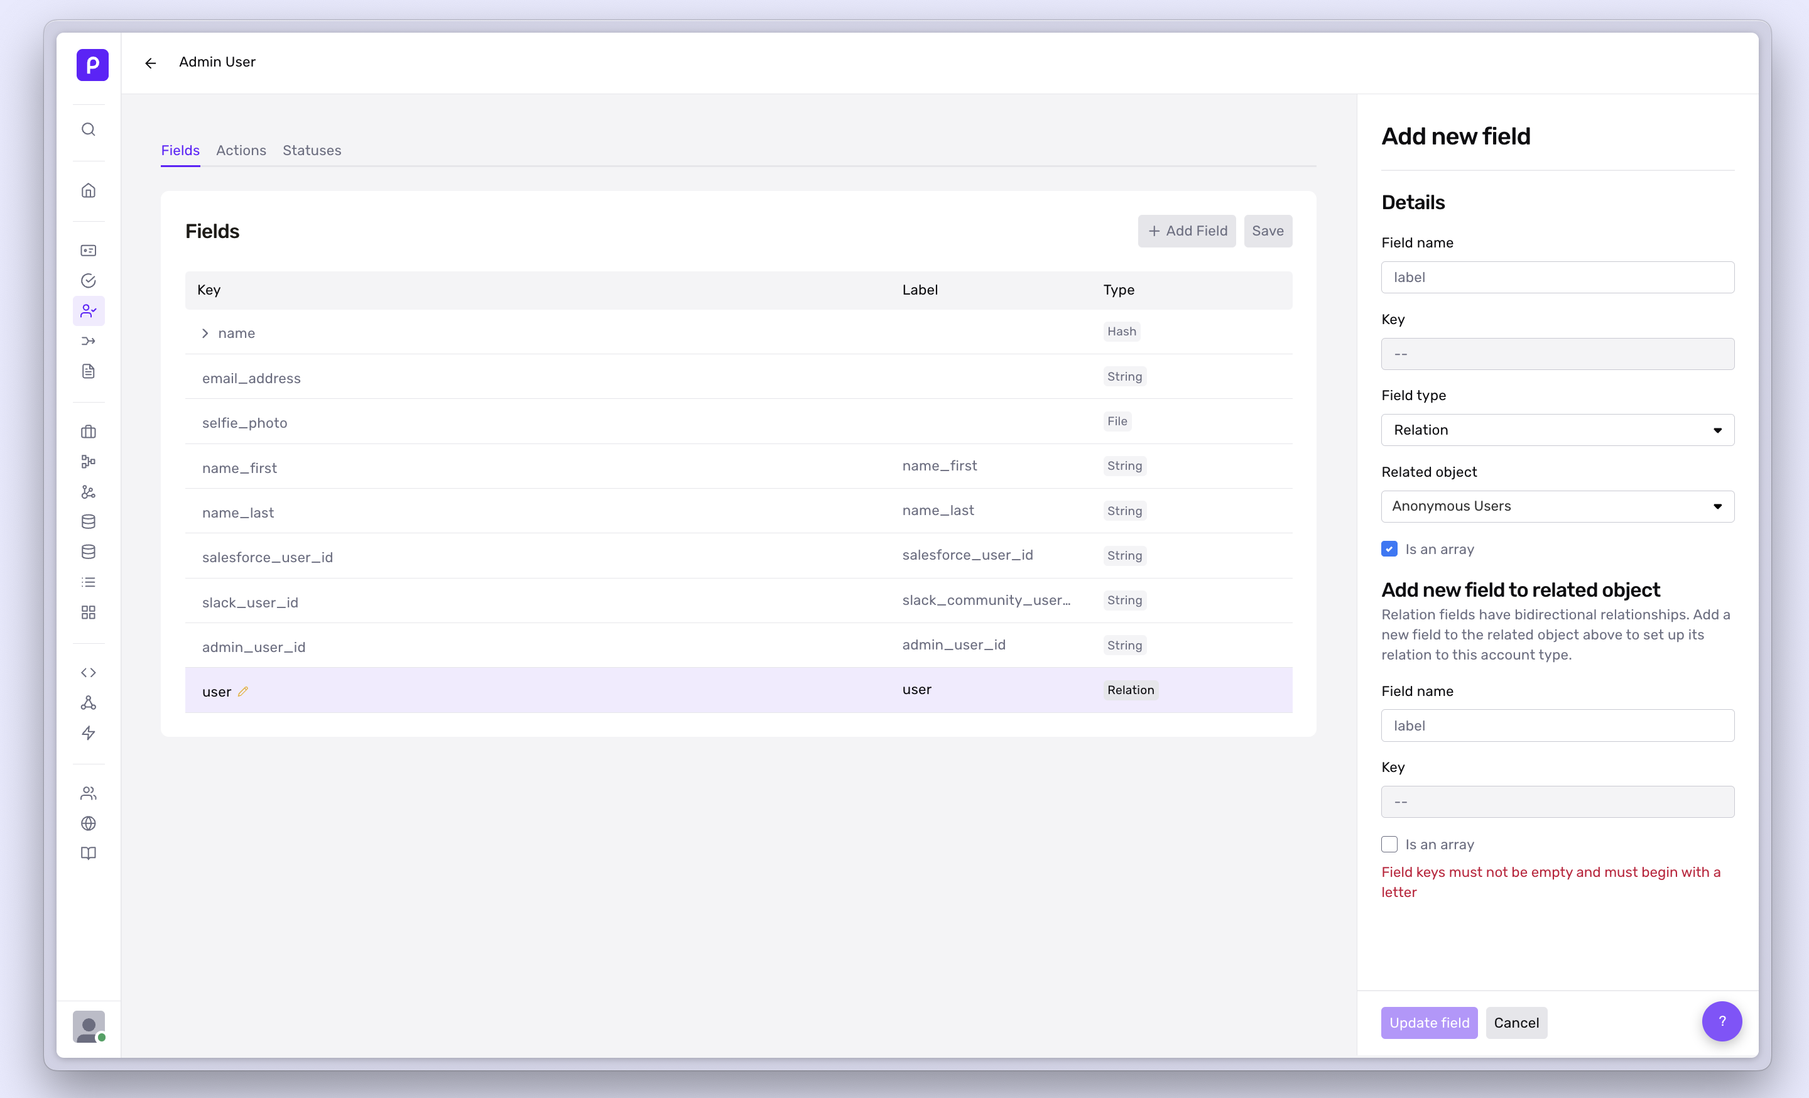Open the code brackets sidebar icon
Screen dimensions: 1809x1098
point(88,672)
